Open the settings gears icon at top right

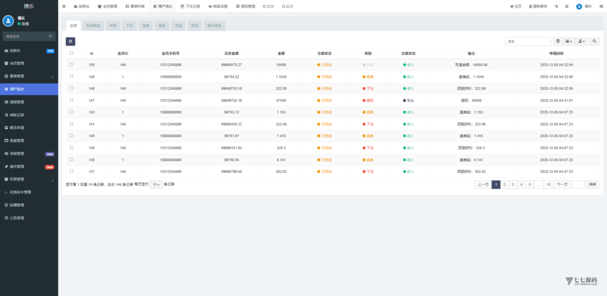coord(600,7)
